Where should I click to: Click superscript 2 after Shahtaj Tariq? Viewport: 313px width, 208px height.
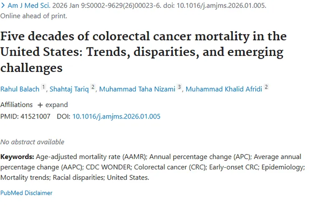click(x=93, y=87)
